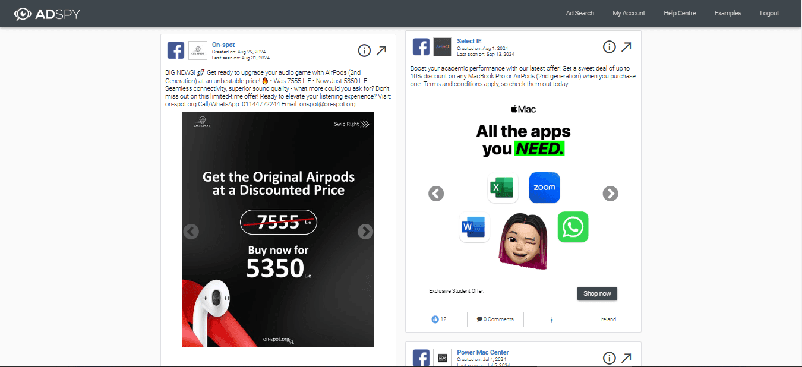Click 'Created on: Jul 4, 2024' date
The image size is (802, 367).
(x=482, y=359)
